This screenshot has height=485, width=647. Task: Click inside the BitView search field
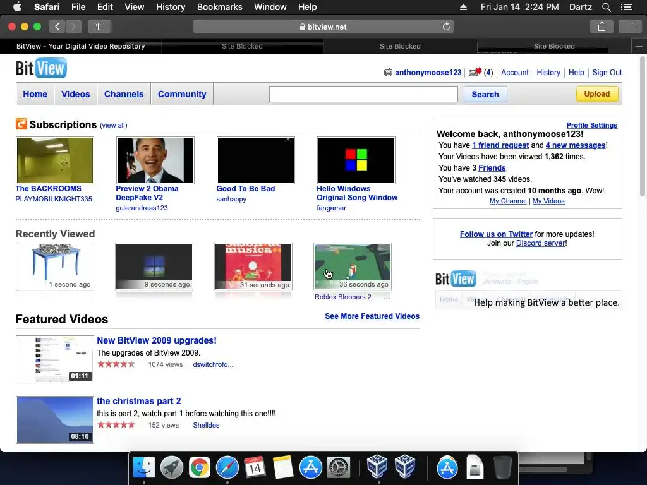point(363,94)
